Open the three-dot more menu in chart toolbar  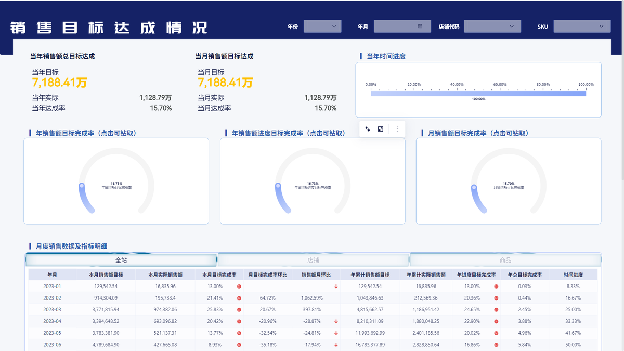[397, 129]
